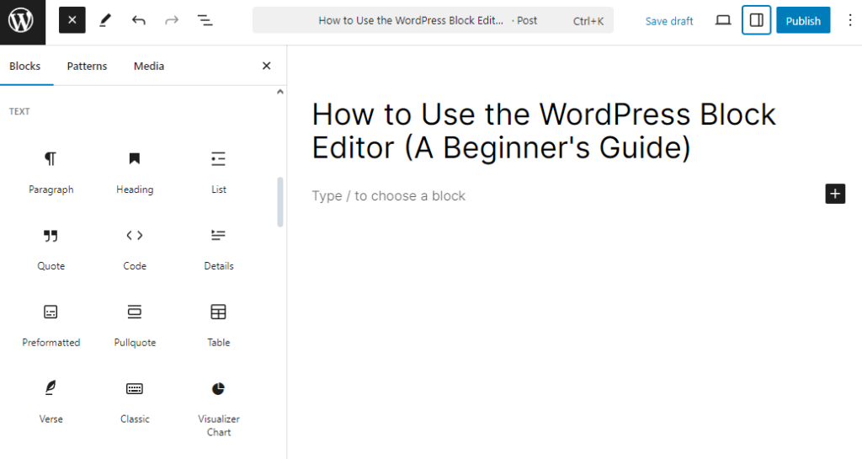Screen dimensions: 862x459
Task: Click the Save draft link
Action: coord(668,21)
